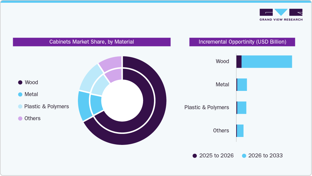Viewport: 312px width, 176px height.
Task: Select the 2025 to 2026 legend marker
Action: pos(195,156)
